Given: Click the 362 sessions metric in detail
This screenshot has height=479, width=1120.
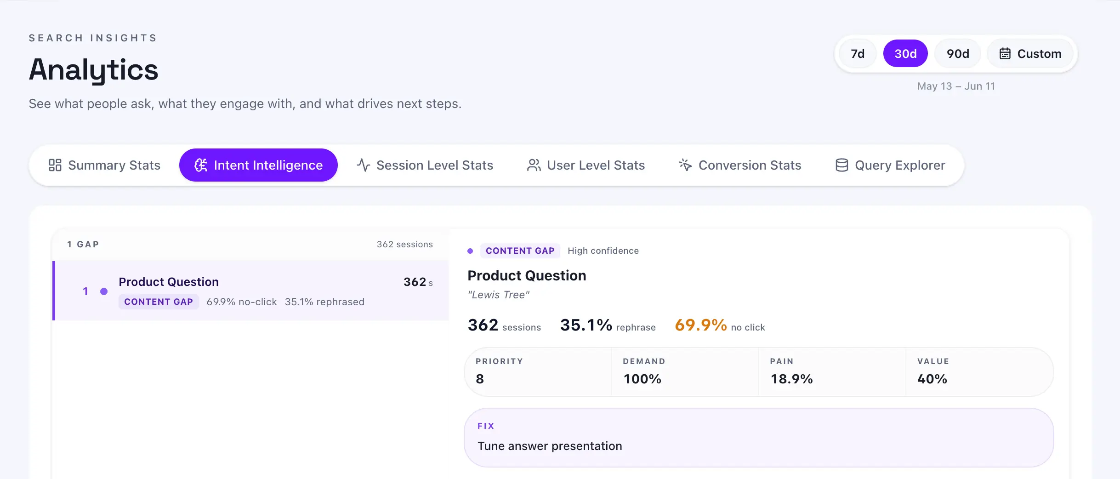Looking at the screenshot, I should pos(504,325).
